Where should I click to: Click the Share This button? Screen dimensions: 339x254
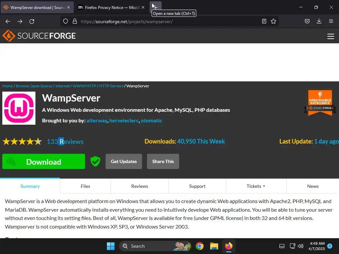tap(163, 161)
